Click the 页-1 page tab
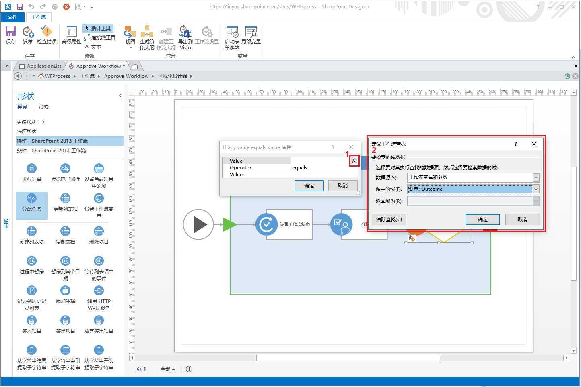The width and height of the screenshot is (581, 387). (141, 369)
